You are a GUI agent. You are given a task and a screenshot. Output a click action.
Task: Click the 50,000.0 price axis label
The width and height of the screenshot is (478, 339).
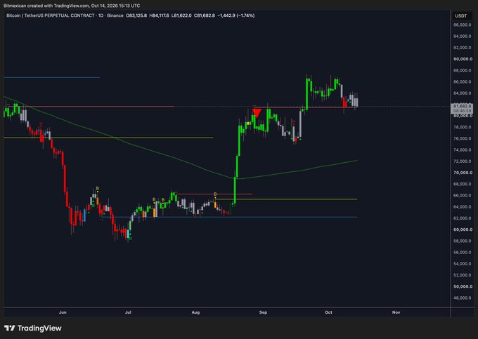click(462, 286)
